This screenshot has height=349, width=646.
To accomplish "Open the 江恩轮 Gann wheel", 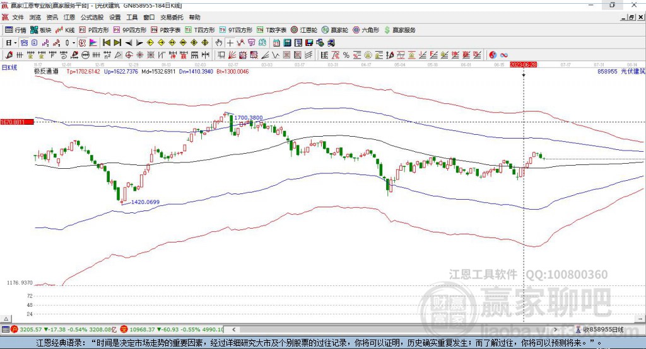I will tap(304, 30).
